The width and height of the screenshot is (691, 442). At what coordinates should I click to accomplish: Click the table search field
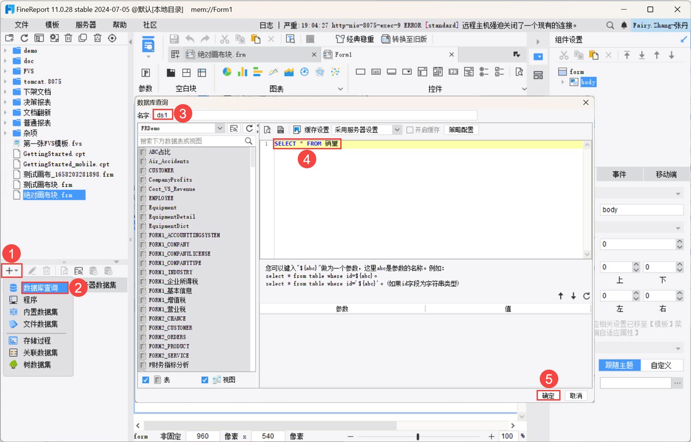(191, 141)
